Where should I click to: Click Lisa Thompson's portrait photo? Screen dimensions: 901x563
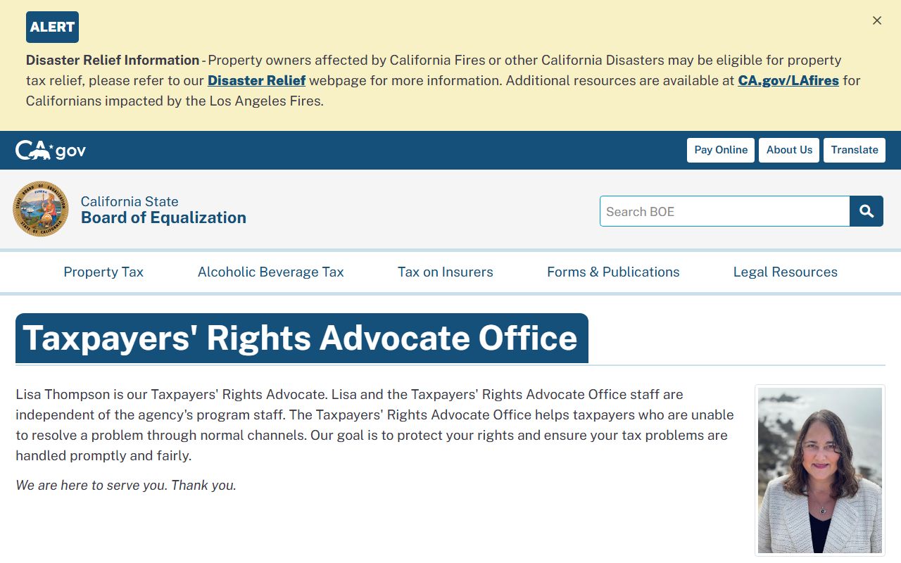tap(820, 470)
